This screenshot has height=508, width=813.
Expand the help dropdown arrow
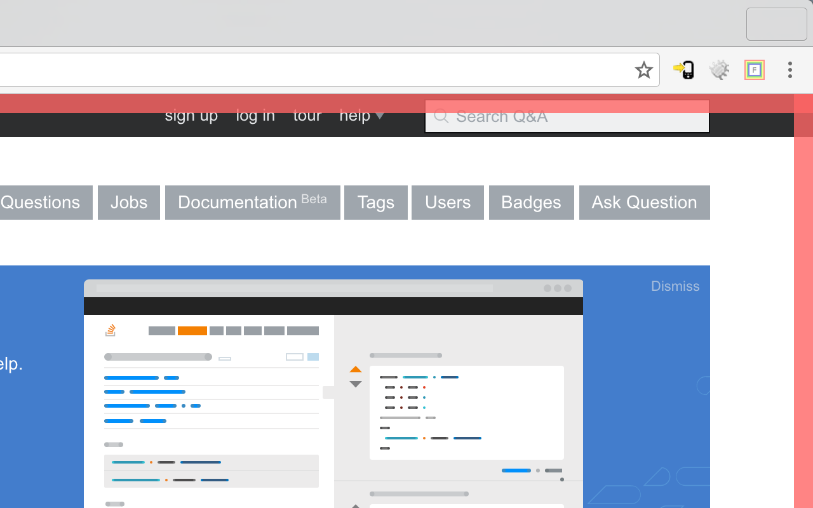pos(380,116)
